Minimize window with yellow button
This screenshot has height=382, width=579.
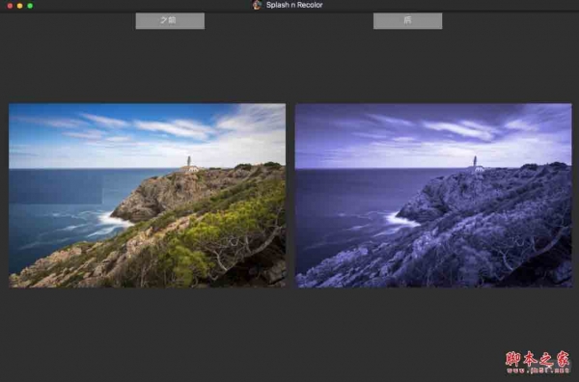click(x=20, y=6)
